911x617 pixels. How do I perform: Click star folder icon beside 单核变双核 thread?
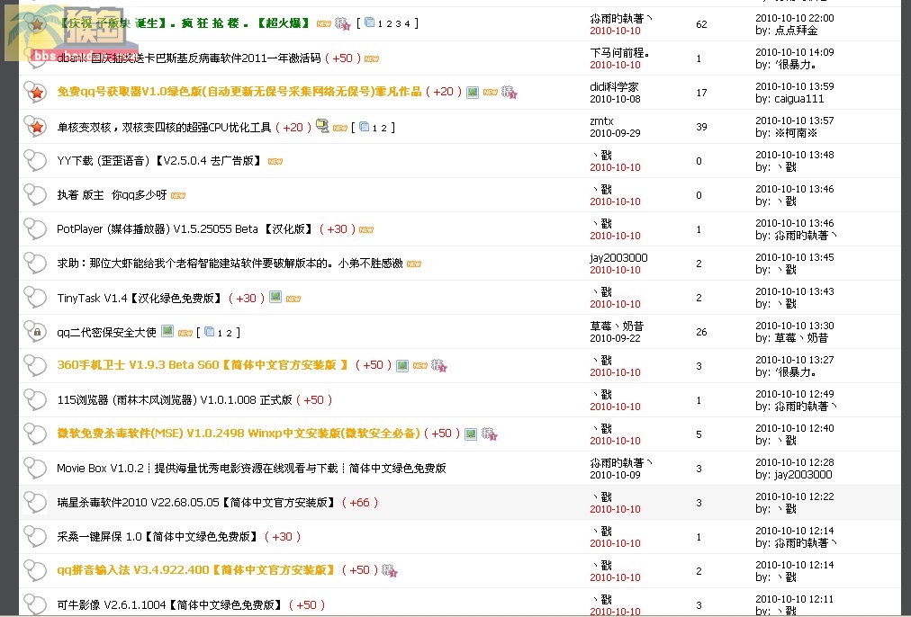coord(35,127)
